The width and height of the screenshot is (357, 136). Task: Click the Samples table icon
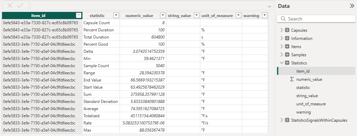pyautogui.click(x=287, y=55)
